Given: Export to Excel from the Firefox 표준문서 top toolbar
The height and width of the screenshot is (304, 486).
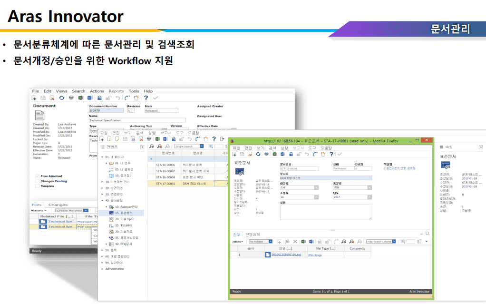Looking at the screenshot, I should 274,154.
